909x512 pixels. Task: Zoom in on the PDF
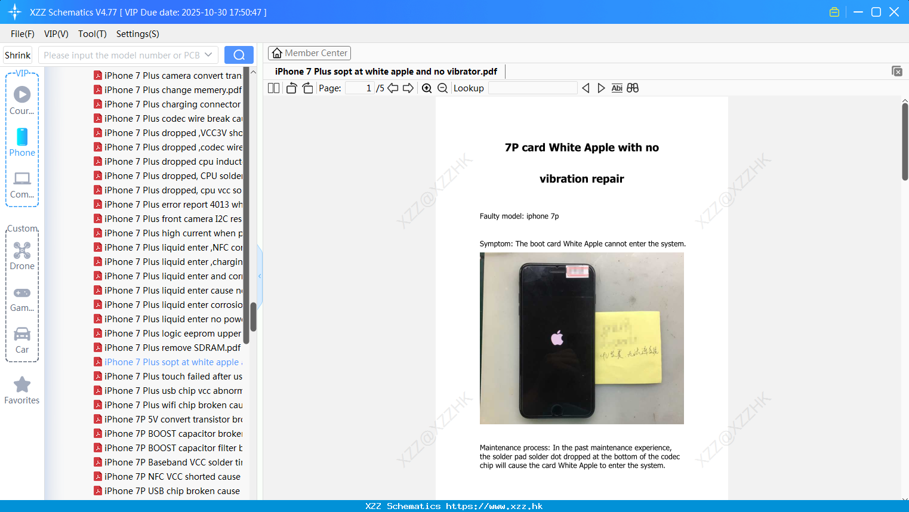427,88
